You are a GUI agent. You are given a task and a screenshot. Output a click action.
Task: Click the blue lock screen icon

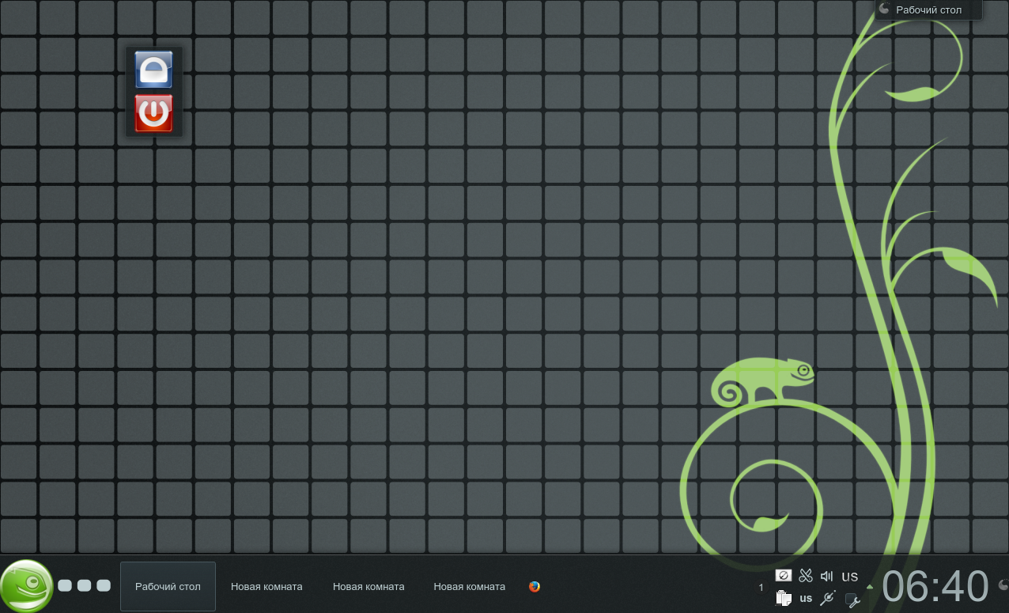tap(153, 70)
